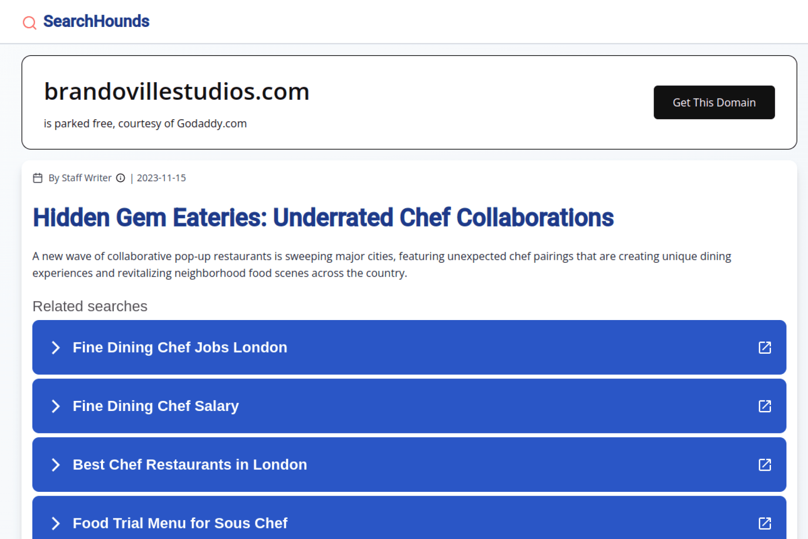Click the By Staff Writer byline text
The height and width of the screenshot is (539, 808).
click(x=80, y=178)
